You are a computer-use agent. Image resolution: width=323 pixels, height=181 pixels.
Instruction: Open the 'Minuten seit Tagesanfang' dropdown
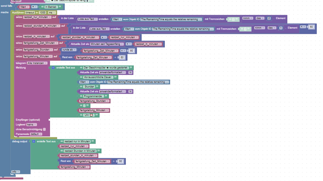(x=107, y=44)
